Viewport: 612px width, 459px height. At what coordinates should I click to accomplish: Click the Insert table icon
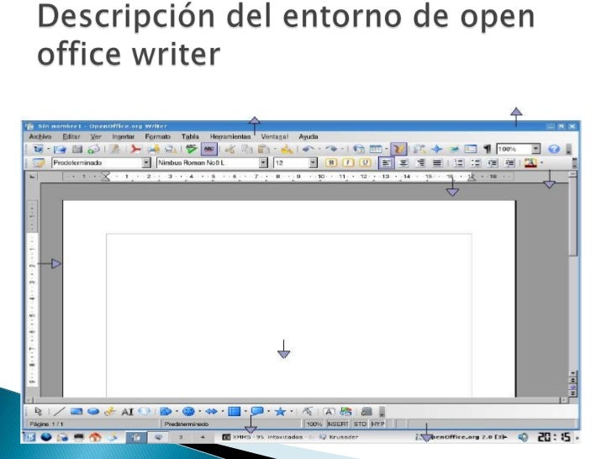376,149
